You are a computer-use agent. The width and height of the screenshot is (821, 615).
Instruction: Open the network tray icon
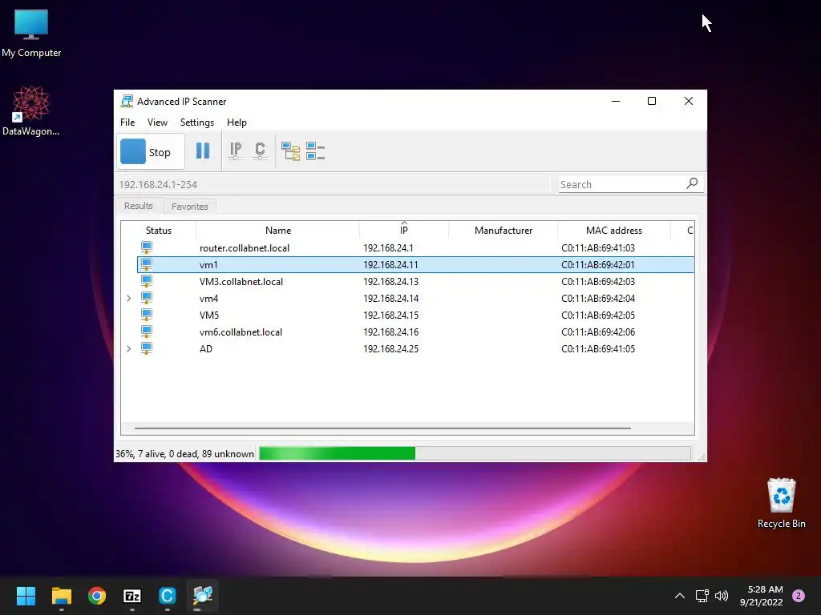point(702,596)
